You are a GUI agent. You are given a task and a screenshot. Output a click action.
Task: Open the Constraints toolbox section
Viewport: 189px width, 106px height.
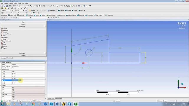(x=22, y=53)
